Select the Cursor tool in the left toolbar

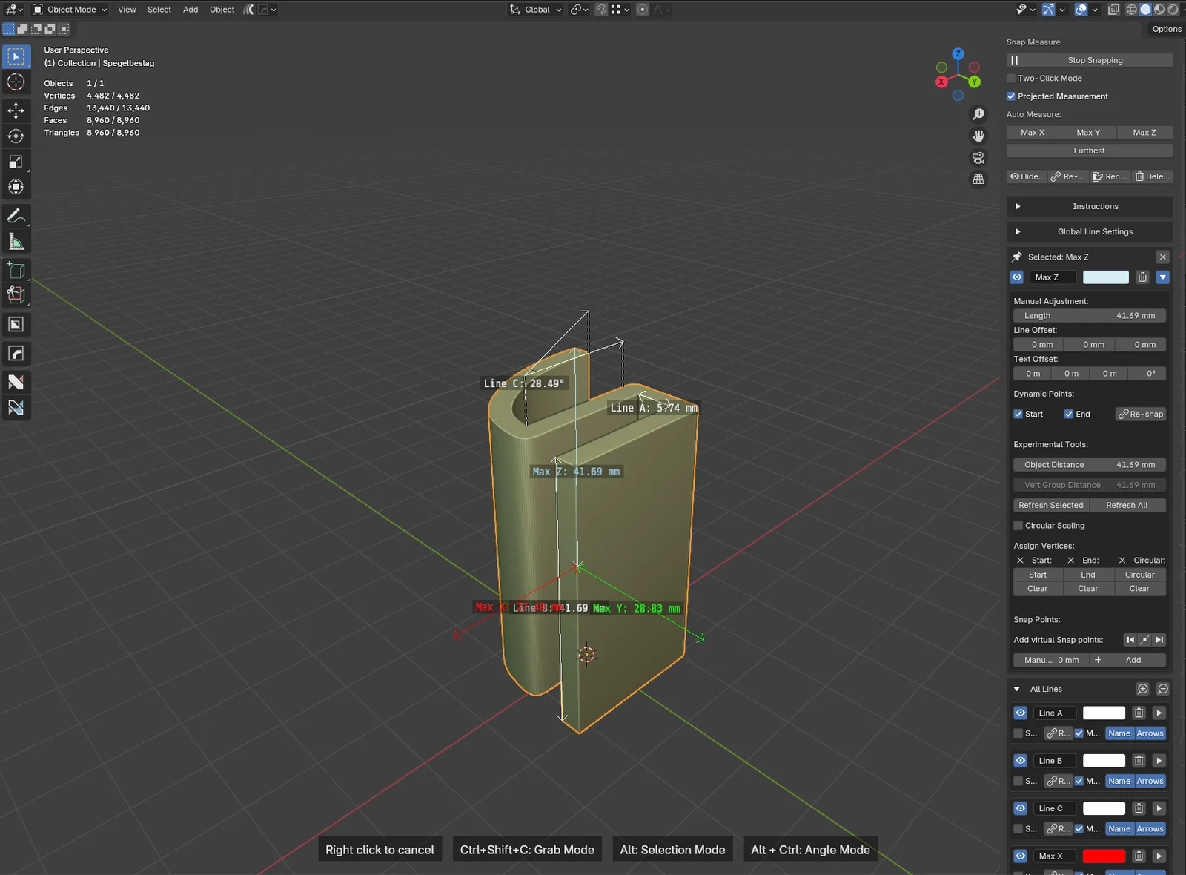pyautogui.click(x=16, y=82)
